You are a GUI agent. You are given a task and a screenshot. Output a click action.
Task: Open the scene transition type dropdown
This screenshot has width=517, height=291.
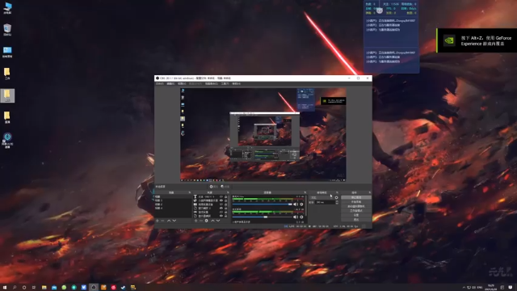(322, 197)
